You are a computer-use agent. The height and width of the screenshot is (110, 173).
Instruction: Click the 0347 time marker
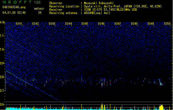(118, 24)
